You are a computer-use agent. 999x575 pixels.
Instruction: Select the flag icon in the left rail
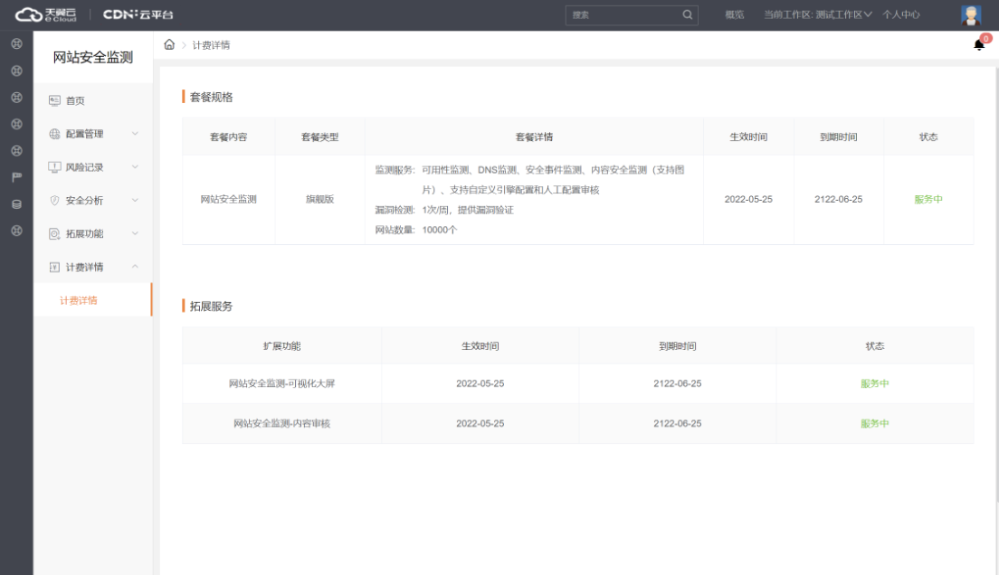[15, 177]
